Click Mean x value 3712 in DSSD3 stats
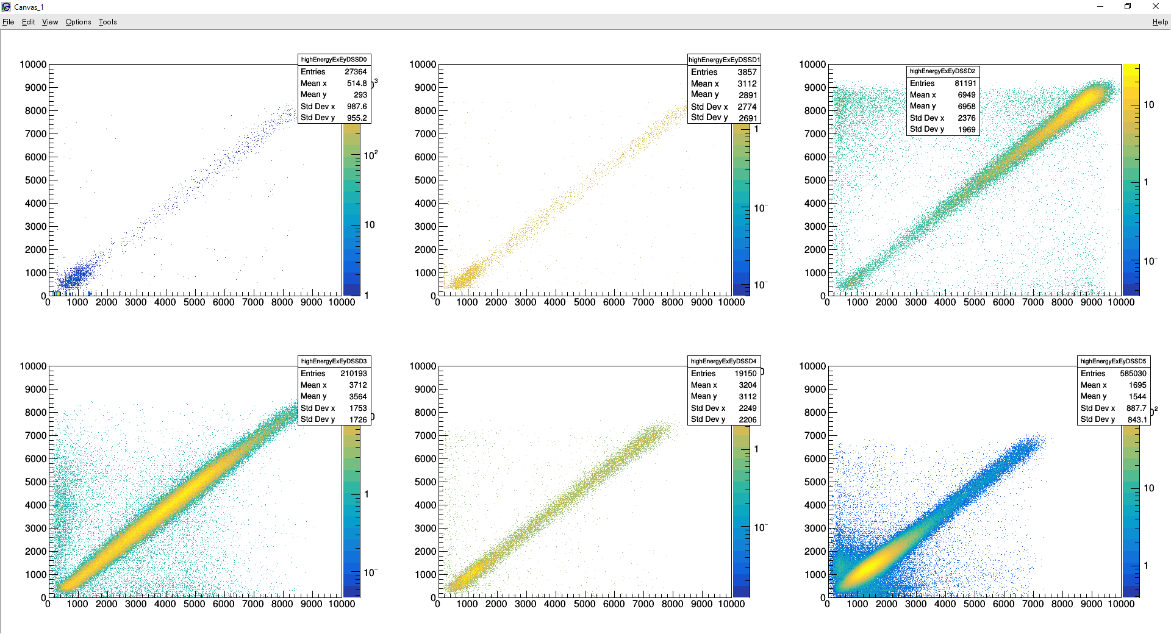This screenshot has width=1171, height=634. click(x=358, y=385)
